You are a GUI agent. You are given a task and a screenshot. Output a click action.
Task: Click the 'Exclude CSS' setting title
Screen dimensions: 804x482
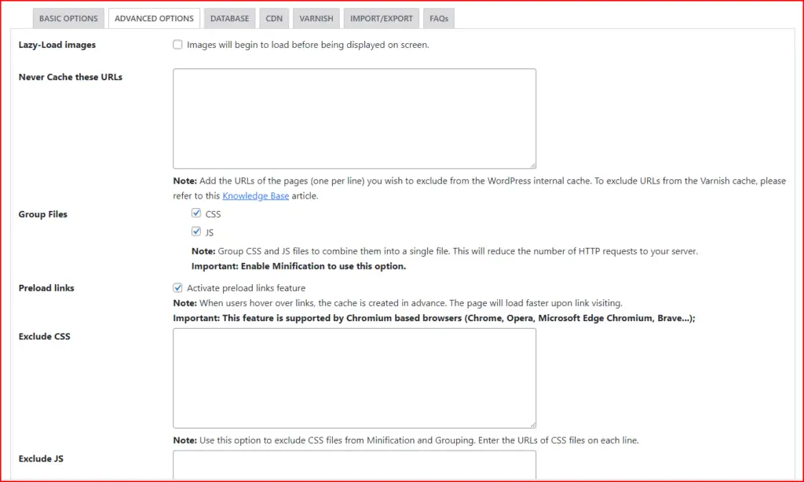pos(44,336)
